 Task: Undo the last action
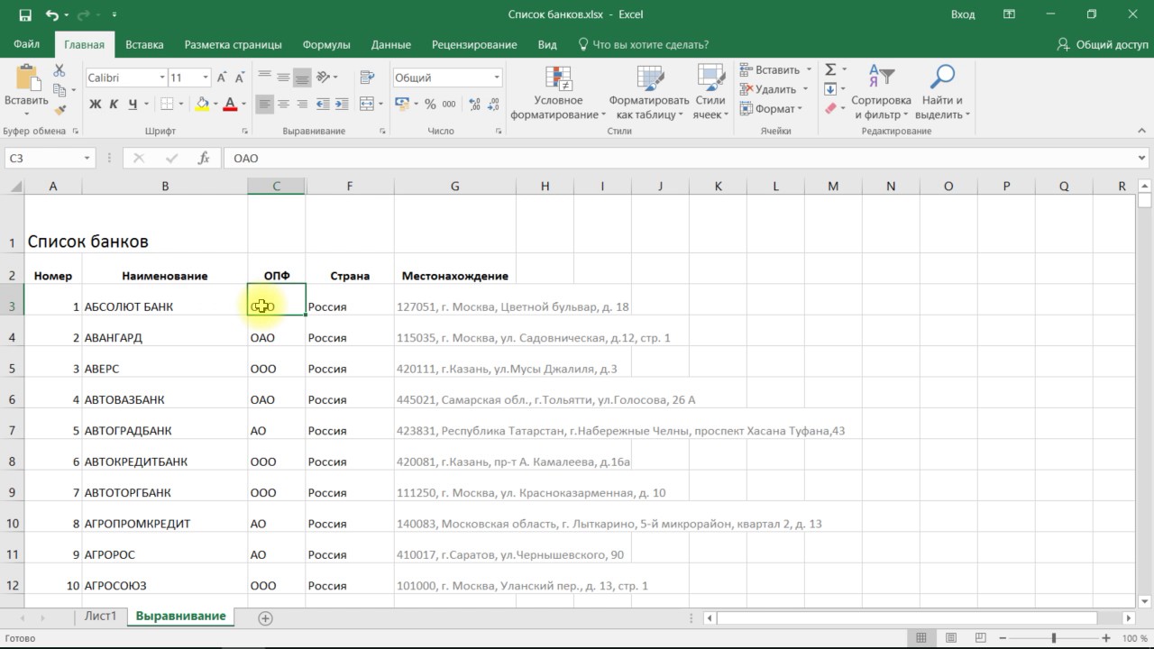click(x=51, y=15)
